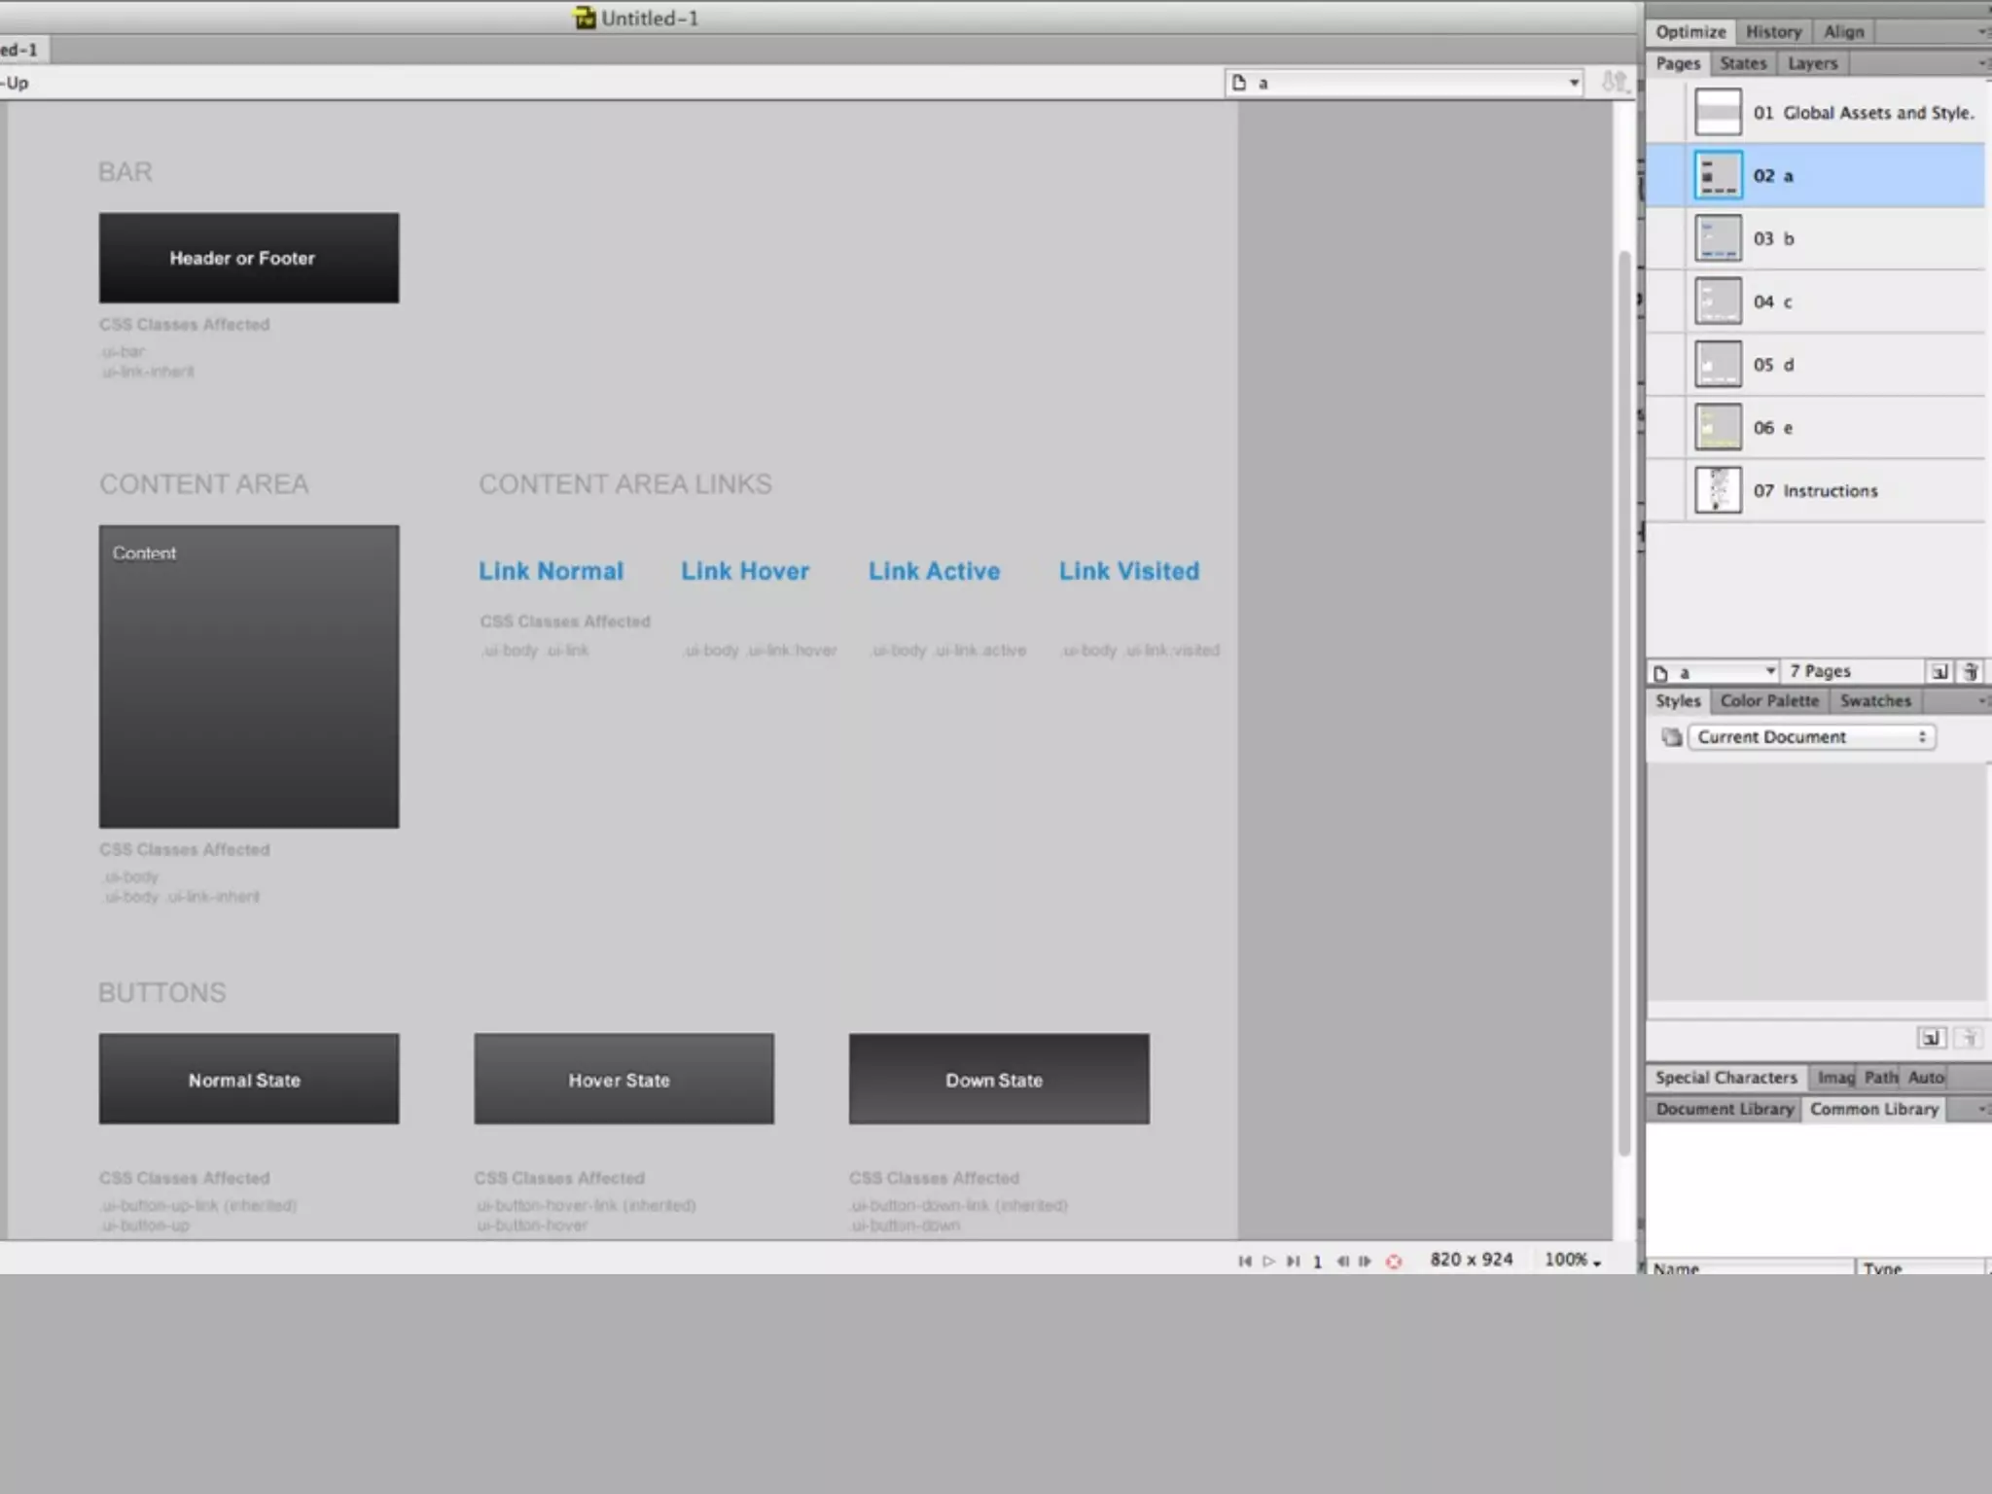This screenshot has width=1992, height=1494.
Task: Click the style library icon beside Current Document
Action: pyautogui.click(x=1671, y=737)
